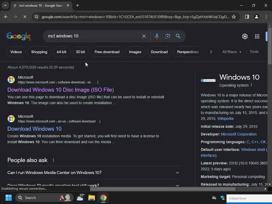Open Download Windows 10 Disc Image link
This screenshot has height=204, width=272.
pyautogui.click(x=61, y=90)
